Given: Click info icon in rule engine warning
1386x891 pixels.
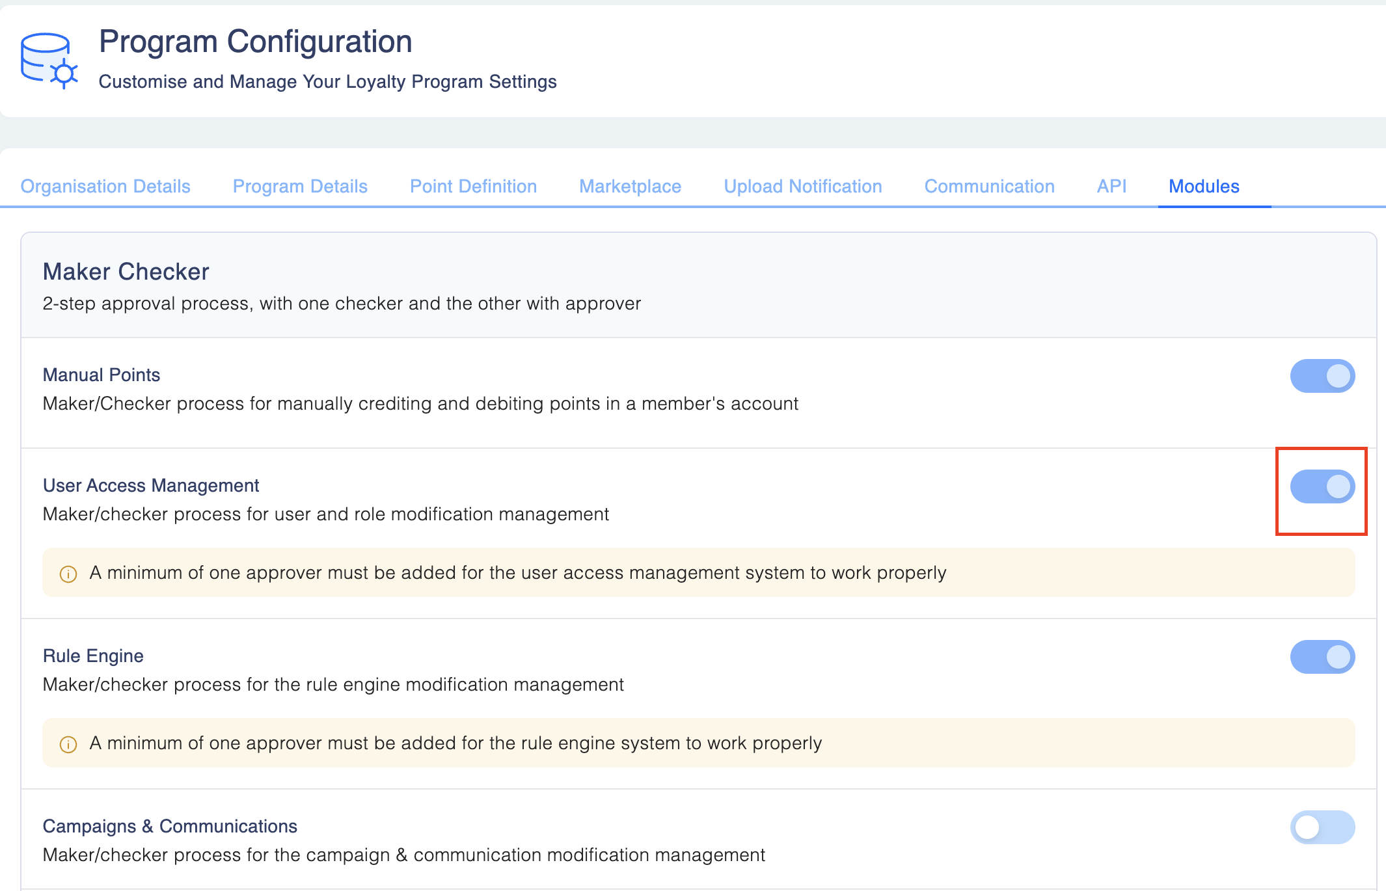Looking at the screenshot, I should coord(68,744).
